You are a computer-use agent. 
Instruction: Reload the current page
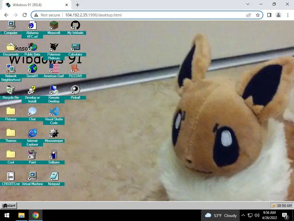(25, 15)
